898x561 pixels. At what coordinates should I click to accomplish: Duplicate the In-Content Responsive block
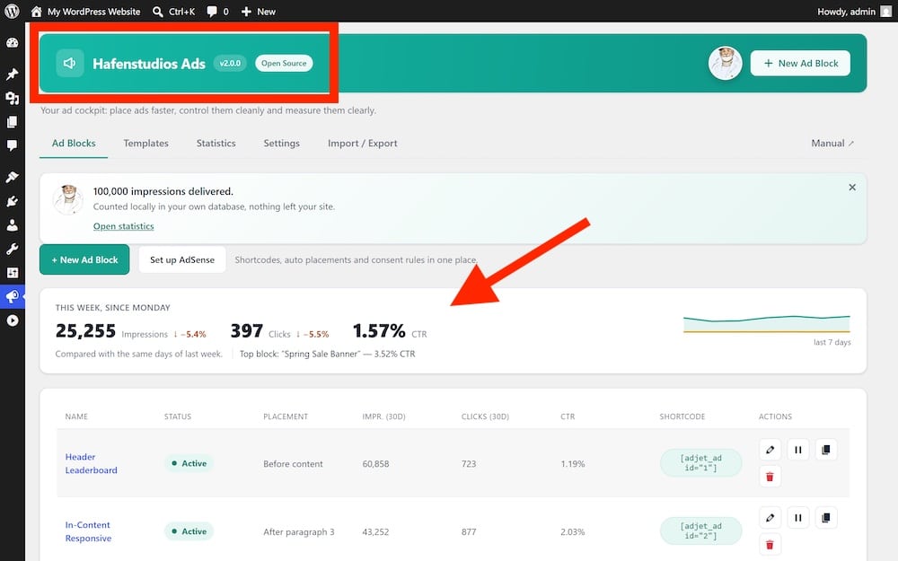826,518
